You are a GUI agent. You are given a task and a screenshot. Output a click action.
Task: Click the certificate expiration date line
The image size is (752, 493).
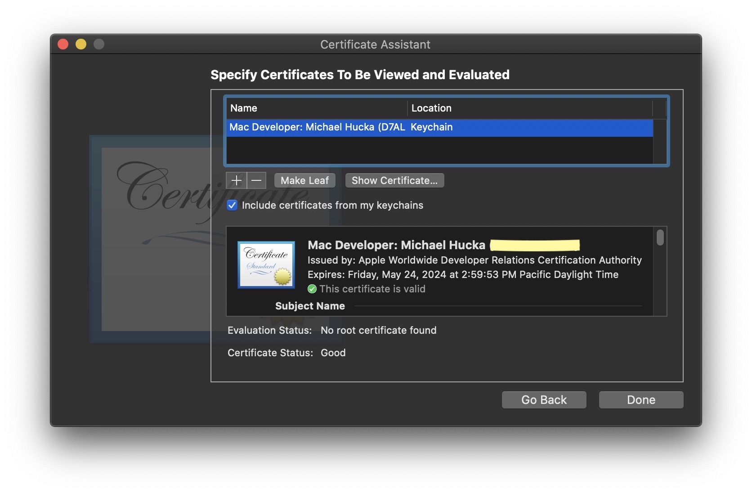[463, 274]
